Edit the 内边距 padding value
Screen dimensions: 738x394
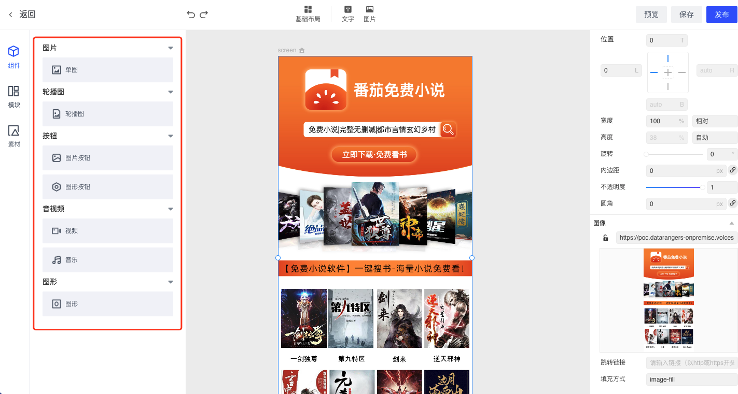point(686,171)
